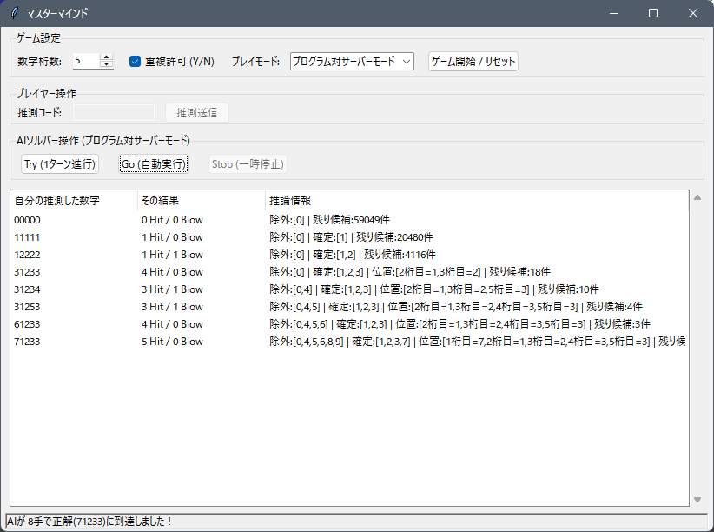This screenshot has height=532, width=714.
Task: Click Go (自動実行) button
Action: coord(154,164)
